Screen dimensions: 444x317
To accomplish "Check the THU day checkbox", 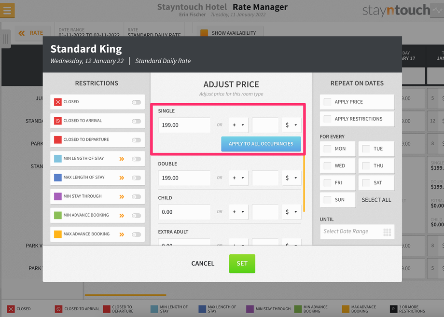I will pyautogui.click(x=366, y=165).
